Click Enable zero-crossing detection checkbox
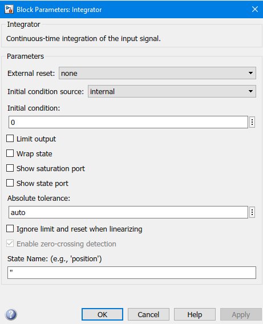 [10, 244]
